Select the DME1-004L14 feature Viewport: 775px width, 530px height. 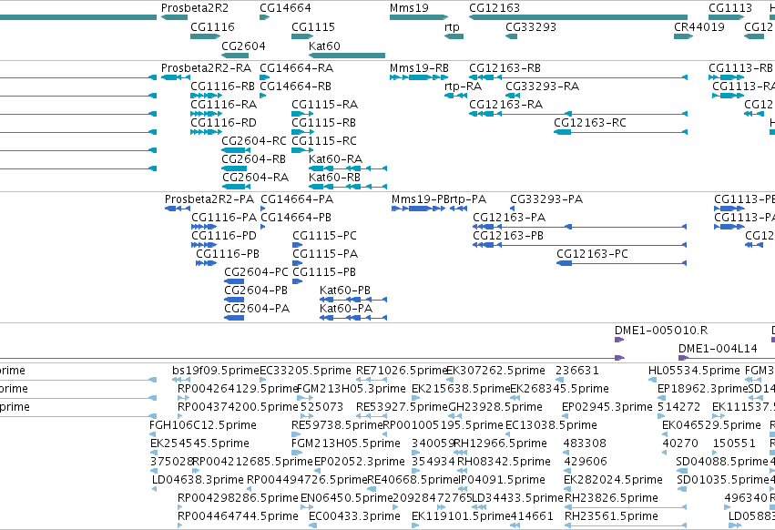(718, 349)
